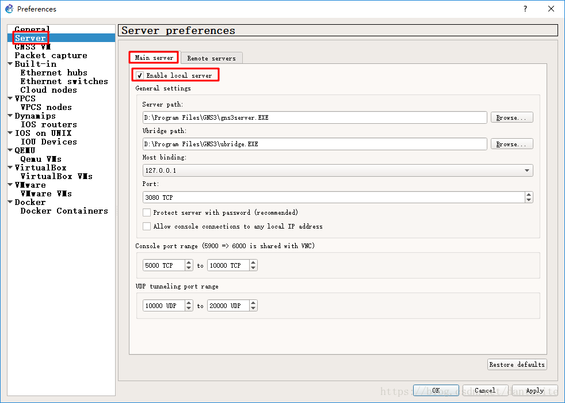This screenshot has height=403, width=565.
Task: Click the UDP range start 10000 UDP field
Action: tap(164, 306)
